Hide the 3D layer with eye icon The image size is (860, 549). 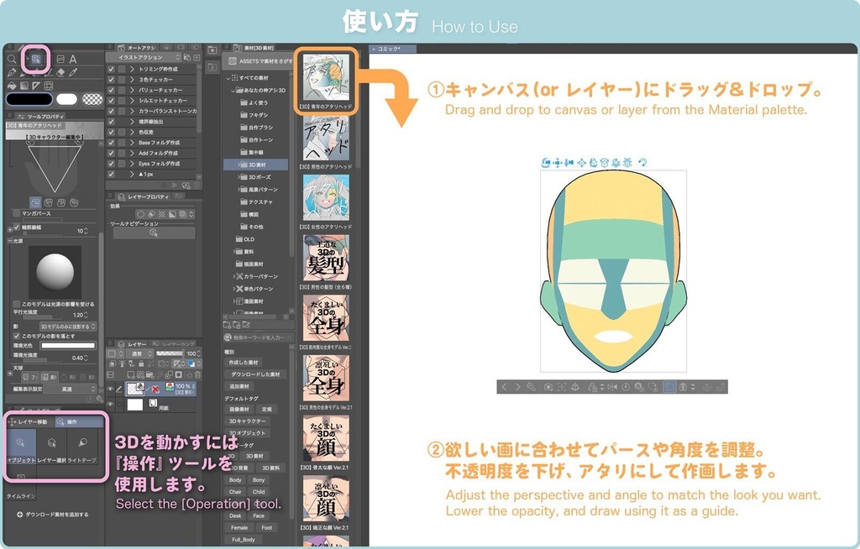110,389
